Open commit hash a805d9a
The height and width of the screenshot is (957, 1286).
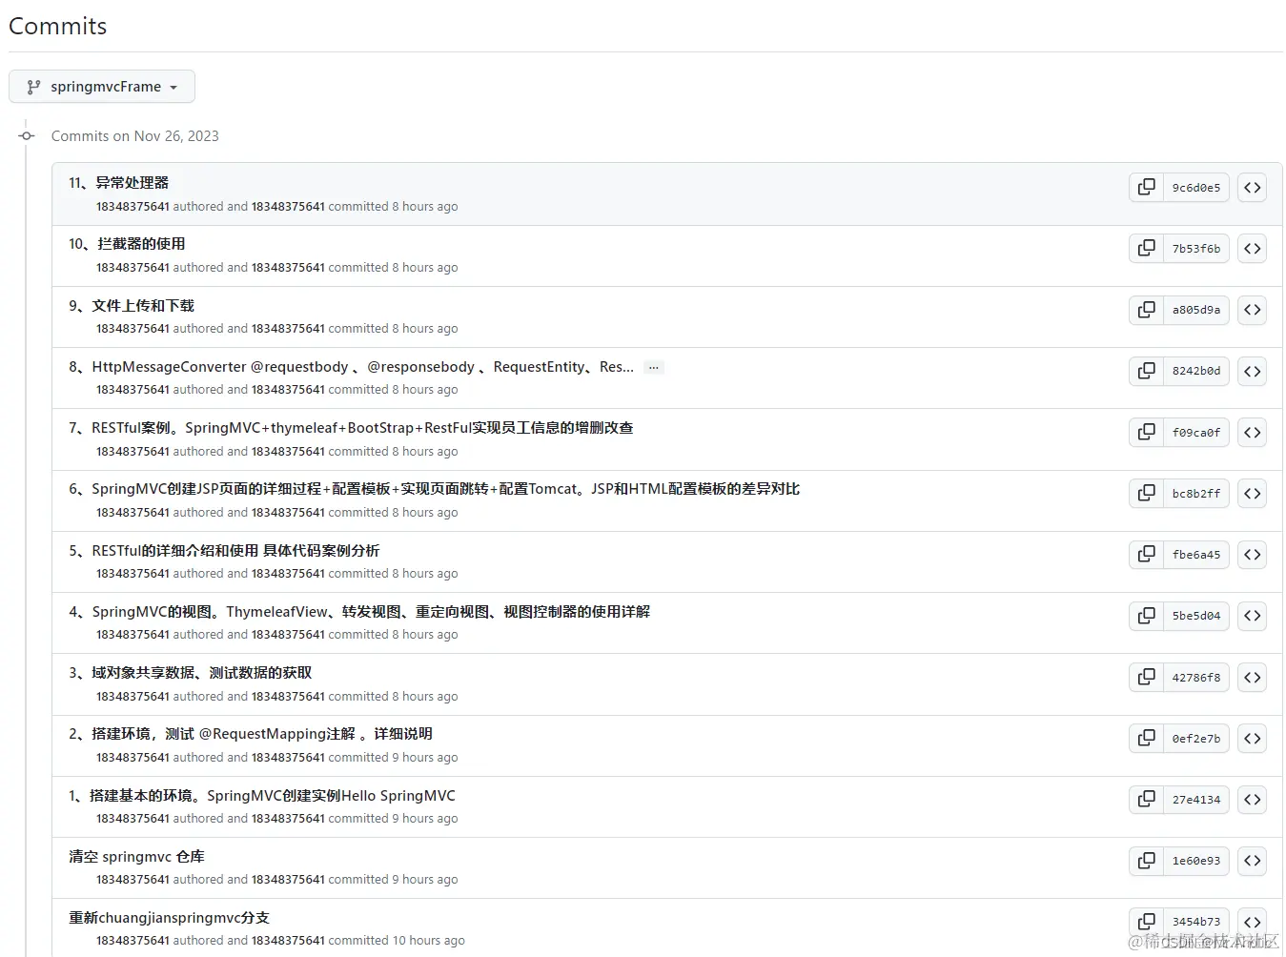tap(1196, 310)
